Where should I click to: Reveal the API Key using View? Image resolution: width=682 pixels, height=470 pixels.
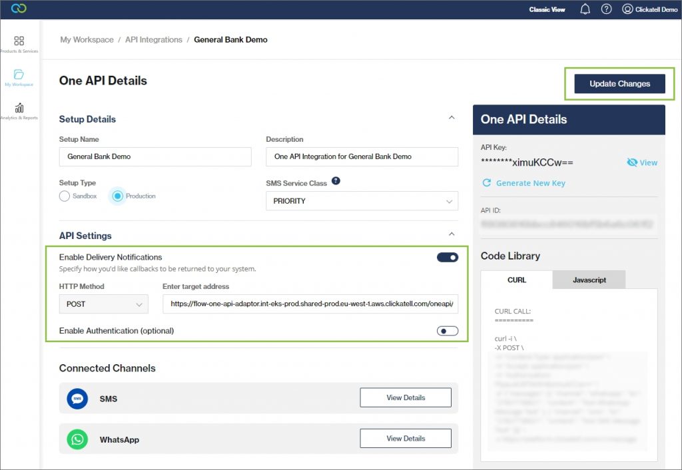[641, 162]
